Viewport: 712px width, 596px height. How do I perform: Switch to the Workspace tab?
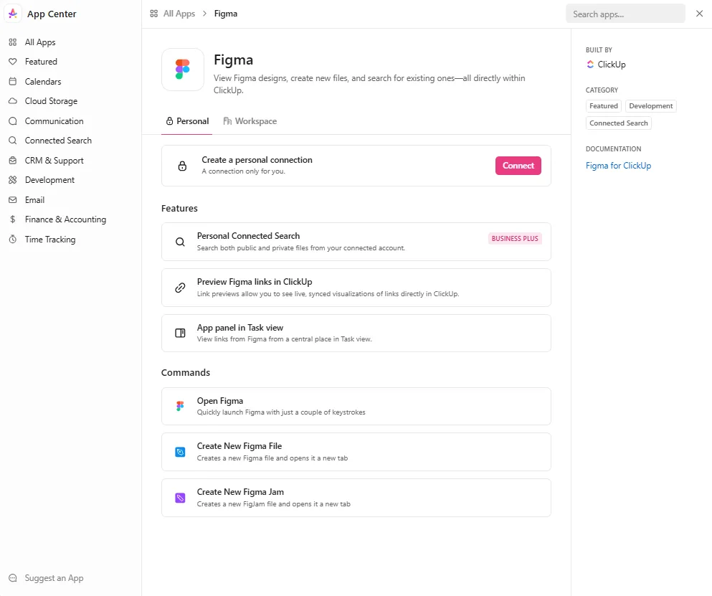[250, 121]
